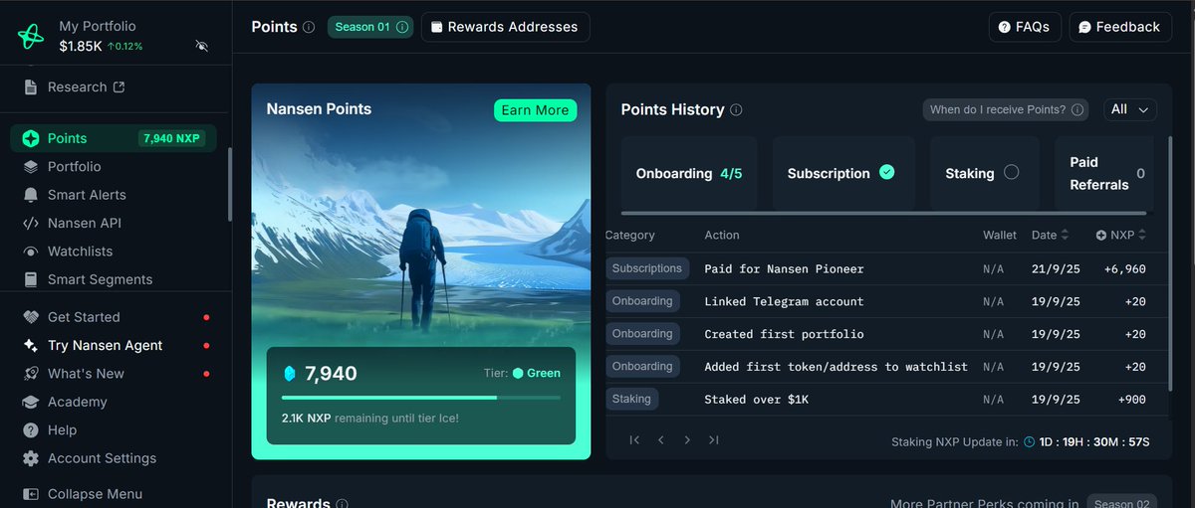Click Staked over $1K row

click(885, 400)
